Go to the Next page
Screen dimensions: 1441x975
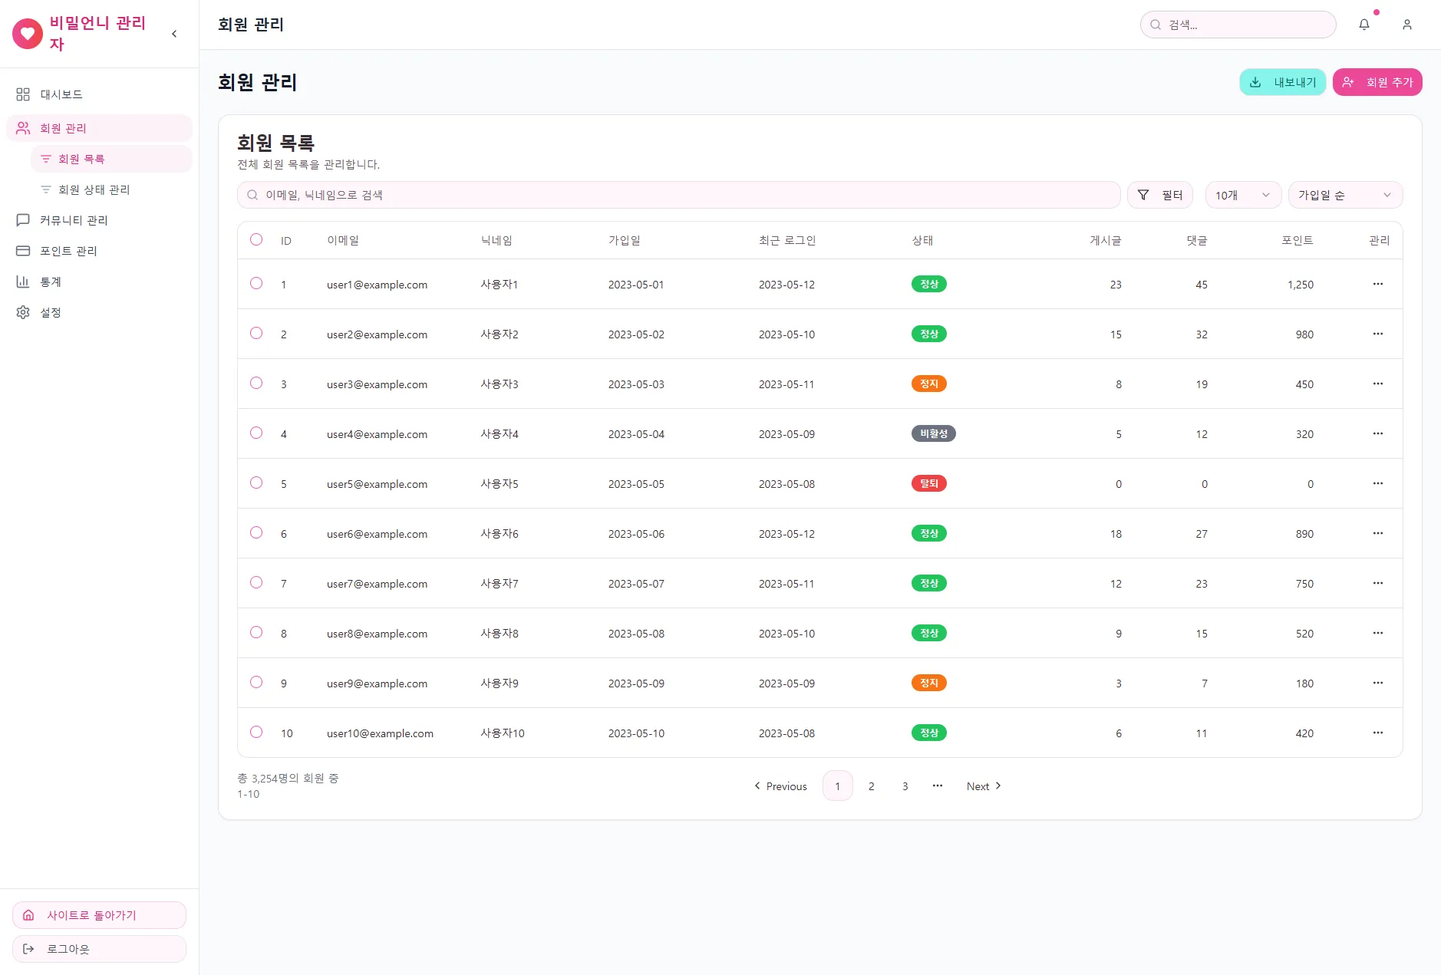point(983,786)
